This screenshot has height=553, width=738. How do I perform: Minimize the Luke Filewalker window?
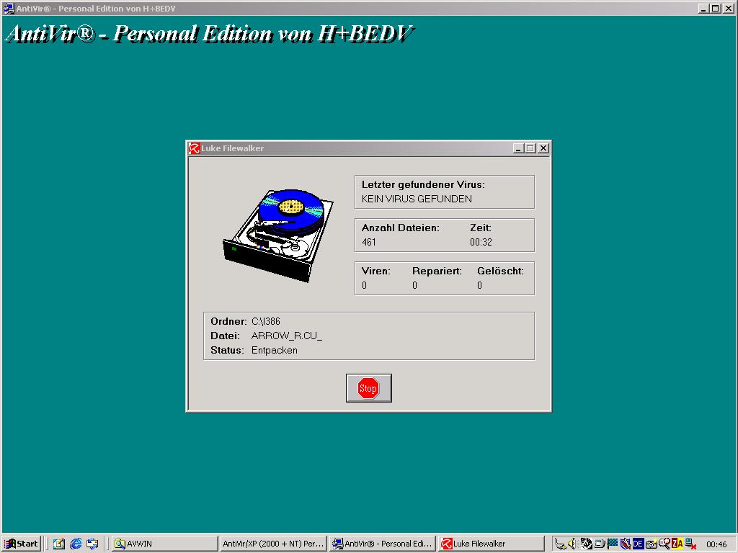(518, 148)
